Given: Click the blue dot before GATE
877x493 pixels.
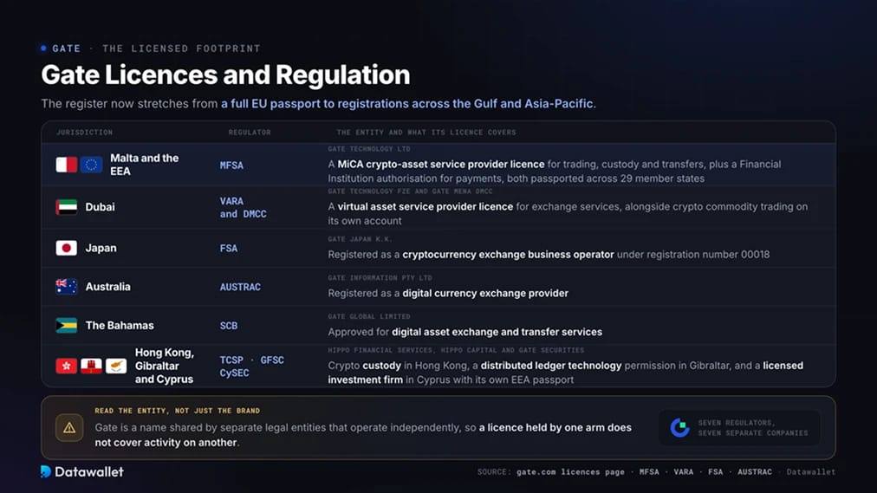Looking at the screenshot, I should tap(43, 49).
